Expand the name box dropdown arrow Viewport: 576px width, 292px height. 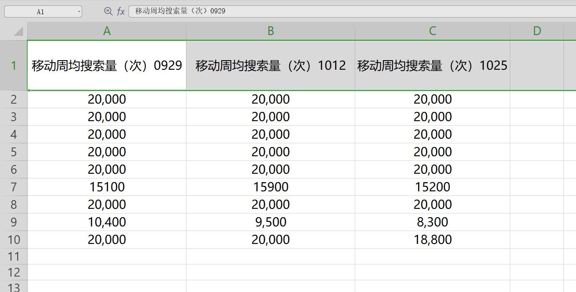point(79,12)
